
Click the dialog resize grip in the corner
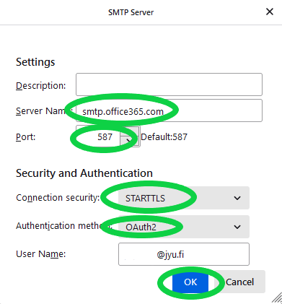tap(276, 298)
